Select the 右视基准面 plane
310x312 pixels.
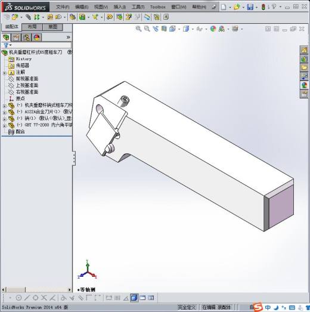tap(27, 92)
